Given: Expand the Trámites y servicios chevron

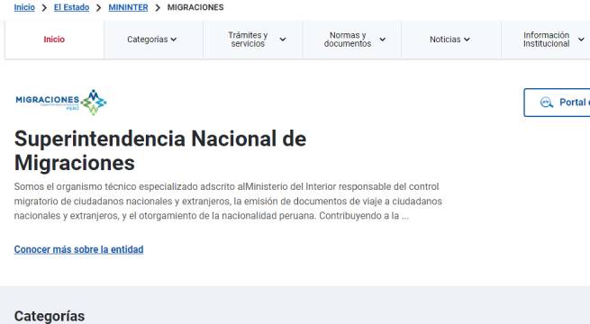Looking at the screenshot, I should point(283,40).
